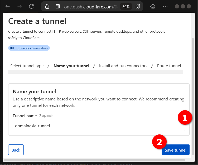This screenshot has width=198, height=165.
Task: Go to Select tunnel type step
Action: point(27,66)
